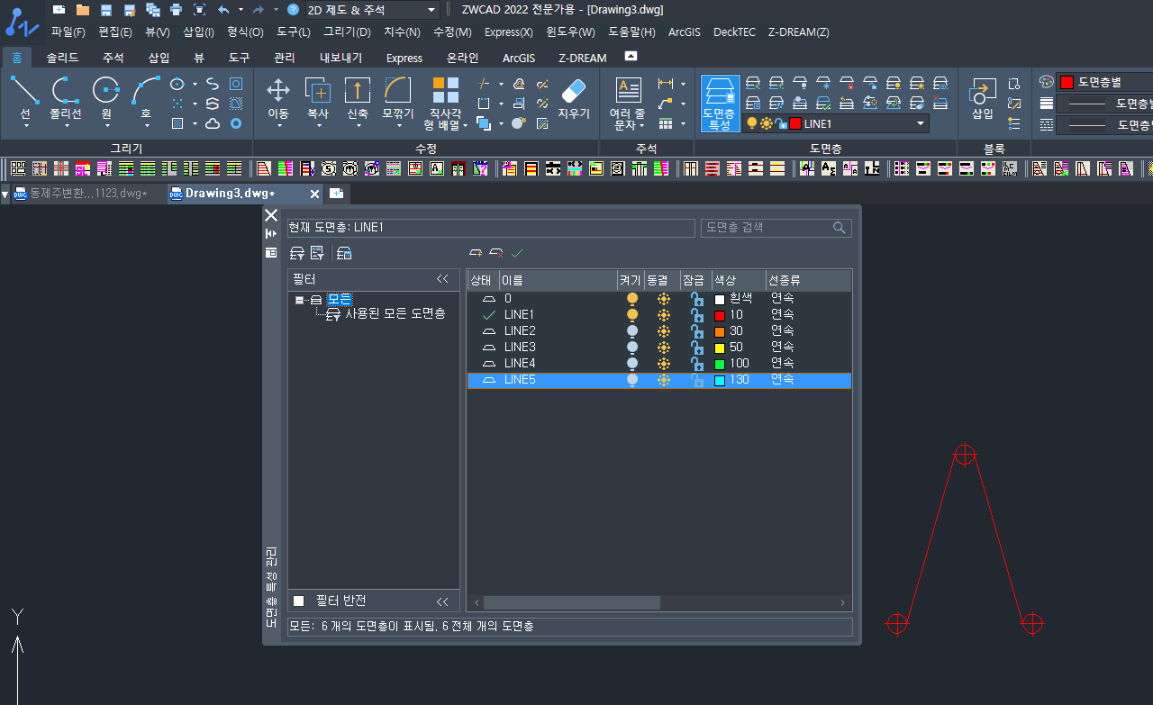
Task: Open the 그리기(D) menu
Action: click(347, 32)
